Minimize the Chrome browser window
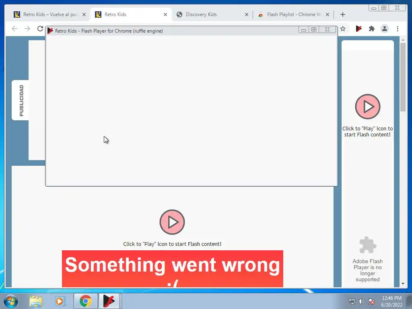 tap(374, 8)
